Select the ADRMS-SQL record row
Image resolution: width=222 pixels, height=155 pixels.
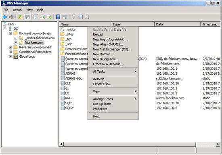[x=73, y=78]
